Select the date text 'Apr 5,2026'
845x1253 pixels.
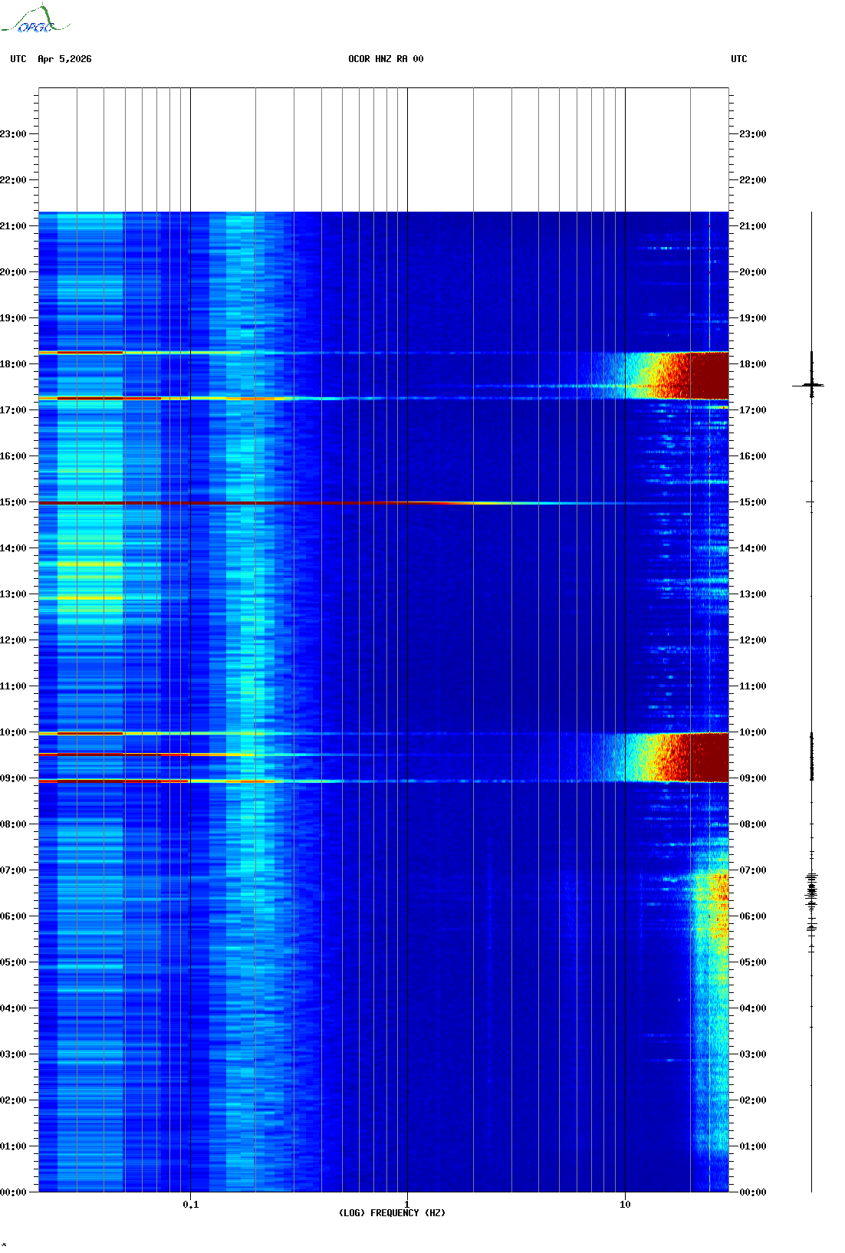coord(64,59)
